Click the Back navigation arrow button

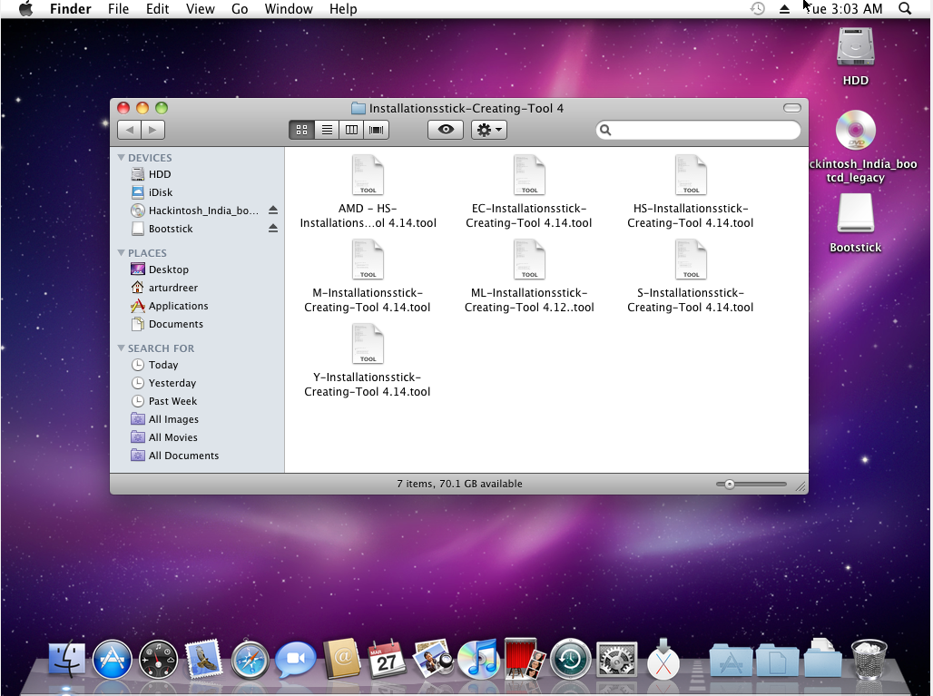130,130
